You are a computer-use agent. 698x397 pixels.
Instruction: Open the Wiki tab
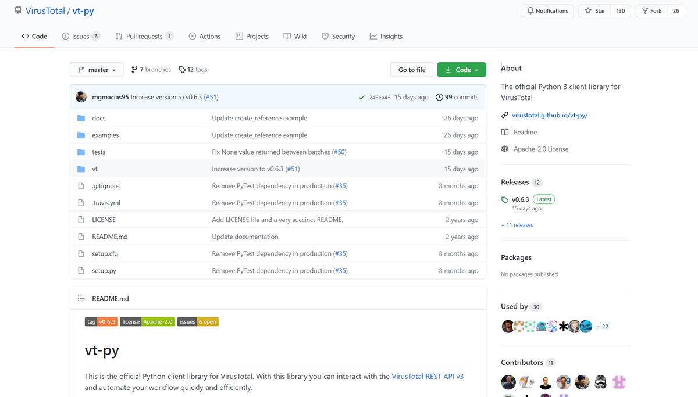(x=295, y=36)
